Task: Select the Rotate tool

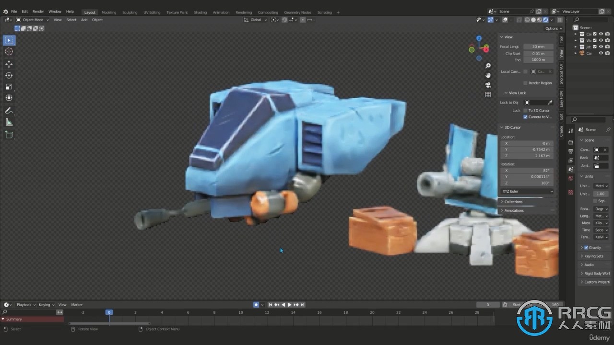Action: pos(9,75)
